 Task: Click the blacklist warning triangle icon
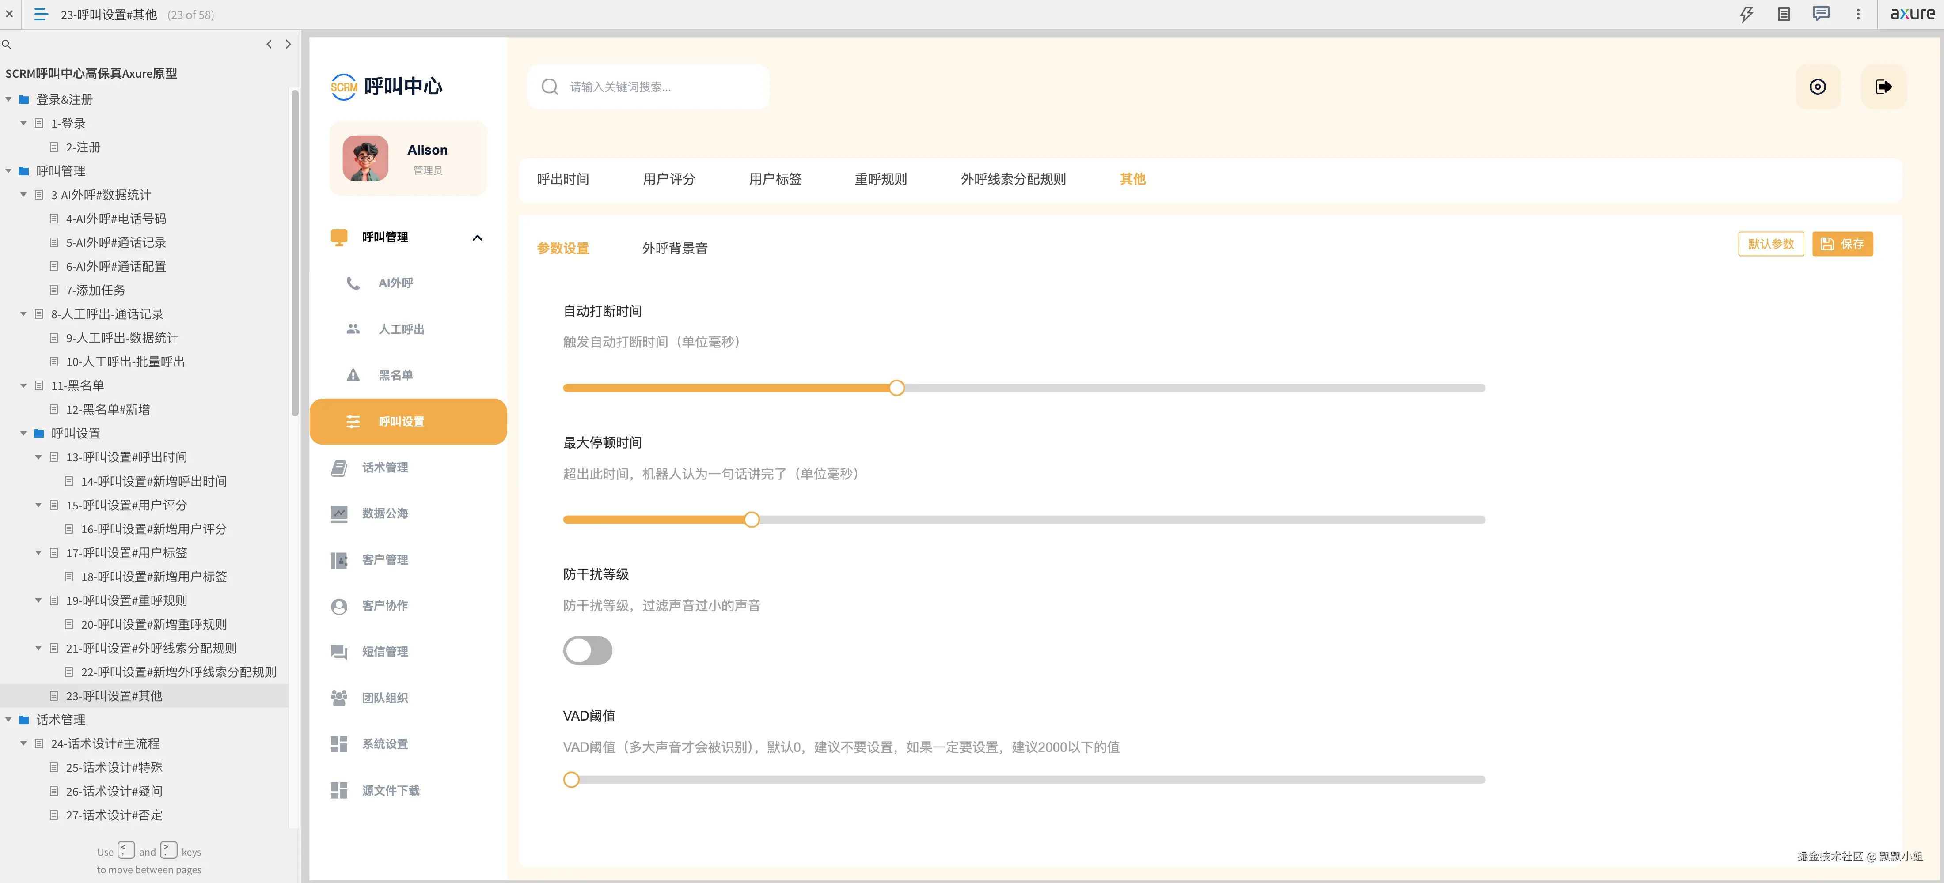(353, 376)
